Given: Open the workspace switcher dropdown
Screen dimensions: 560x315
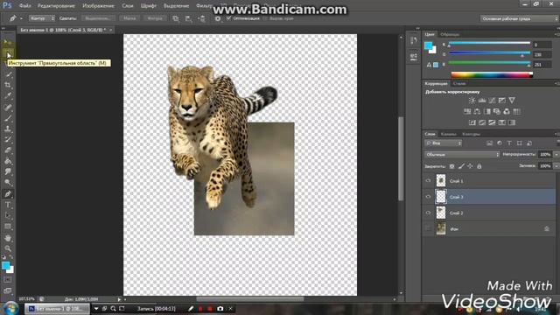Looking at the screenshot, I should click(520, 18).
